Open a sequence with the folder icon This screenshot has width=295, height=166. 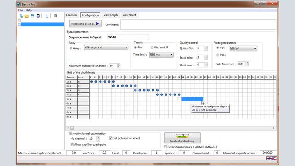[x=27, y=16]
